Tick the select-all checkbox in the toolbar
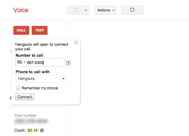This screenshot has width=189, height=136. pyautogui.click(x=76, y=10)
